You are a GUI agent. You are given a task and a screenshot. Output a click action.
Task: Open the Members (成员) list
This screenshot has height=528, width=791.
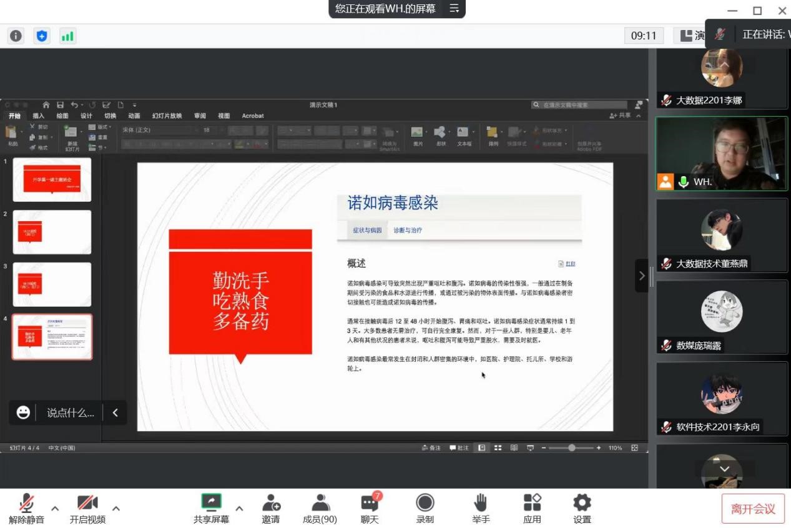(x=320, y=502)
